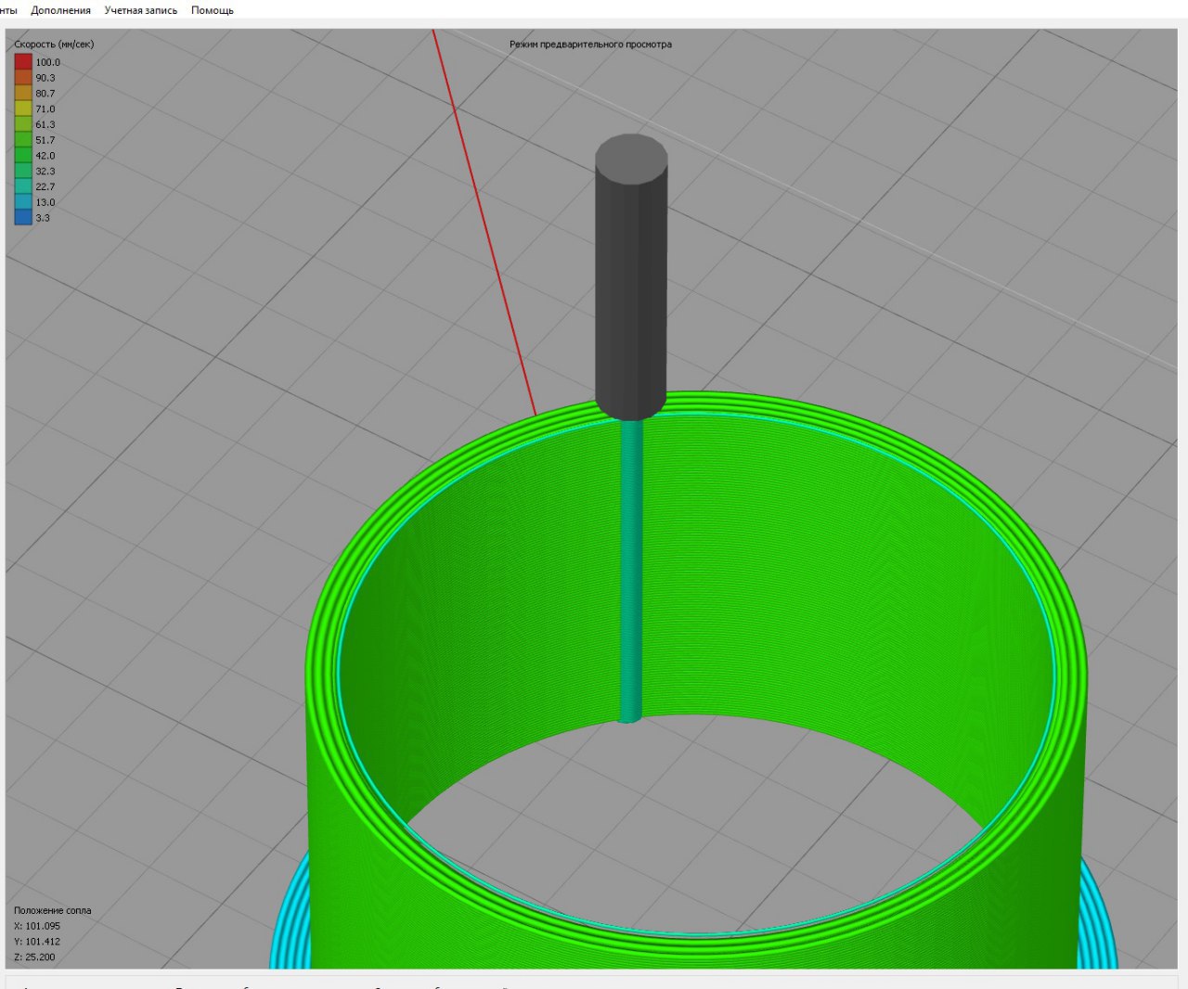Click the Скорость (мм/сек) legend title
Screen dimensions: 1188x989
[x=54, y=45]
